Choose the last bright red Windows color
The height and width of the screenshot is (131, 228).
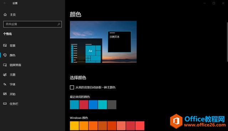point(140,126)
